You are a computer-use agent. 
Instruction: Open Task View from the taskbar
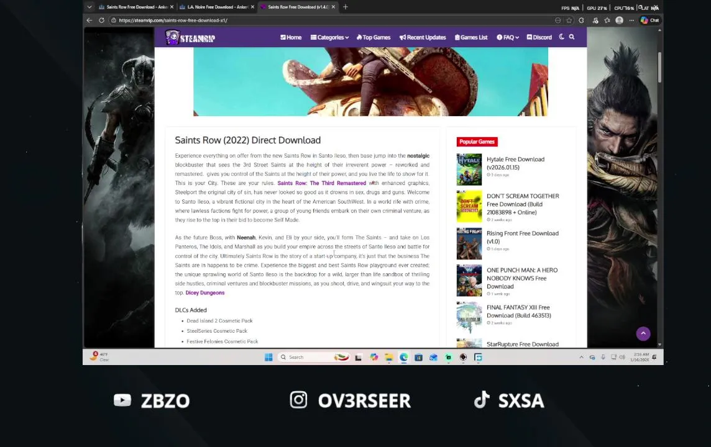point(358,358)
